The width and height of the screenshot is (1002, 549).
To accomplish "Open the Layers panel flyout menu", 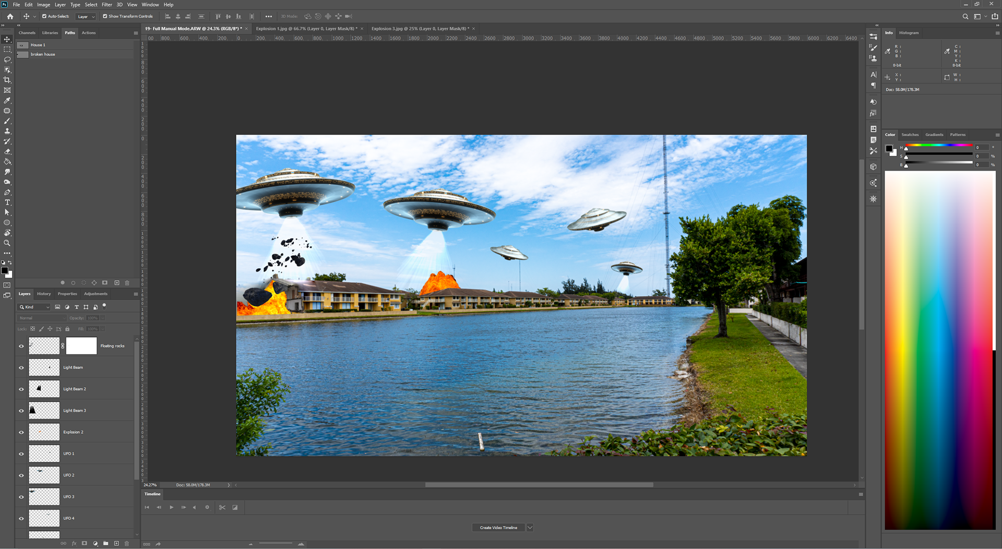I will (136, 294).
